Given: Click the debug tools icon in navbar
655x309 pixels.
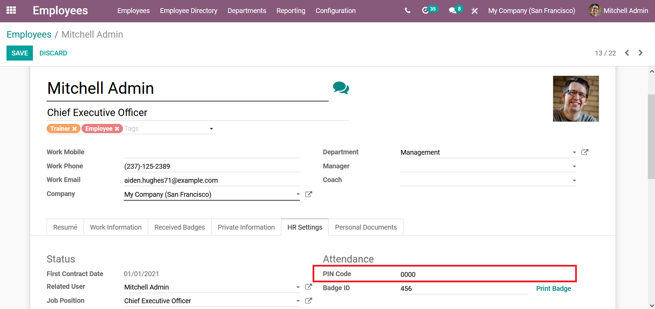Looking at the screenshot, I should tap(475, 11).
